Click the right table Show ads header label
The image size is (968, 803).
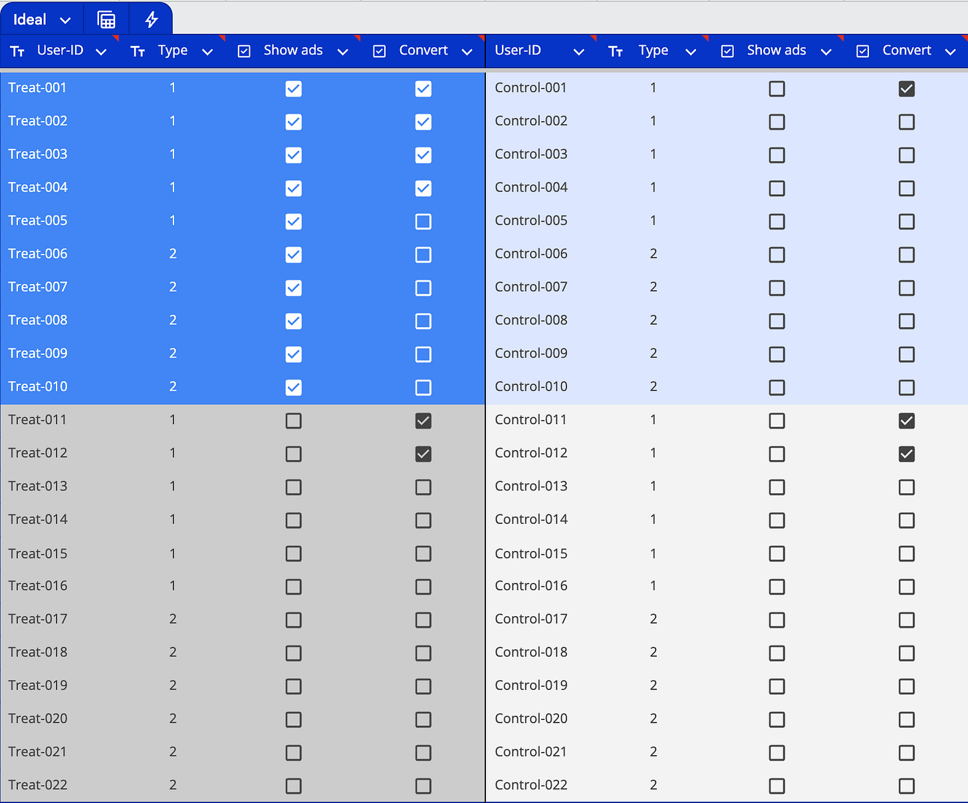point(777,51)
